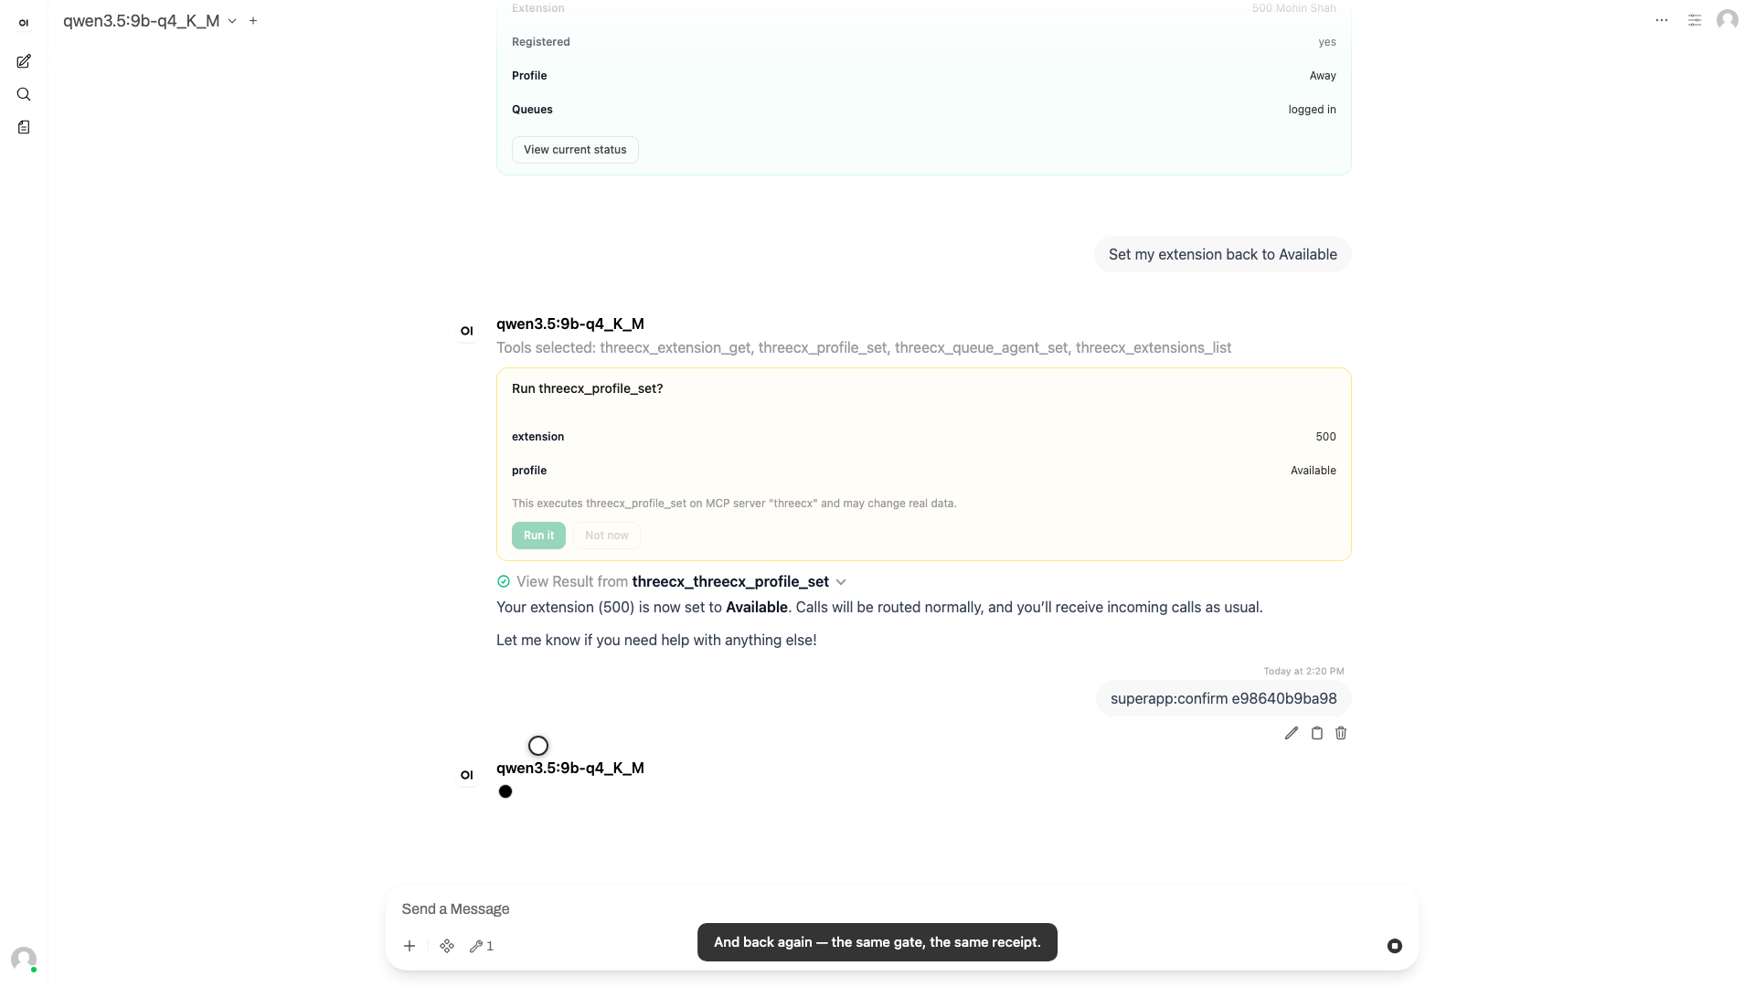Open the chat controls sliders icon

(x=1695, y=20)
